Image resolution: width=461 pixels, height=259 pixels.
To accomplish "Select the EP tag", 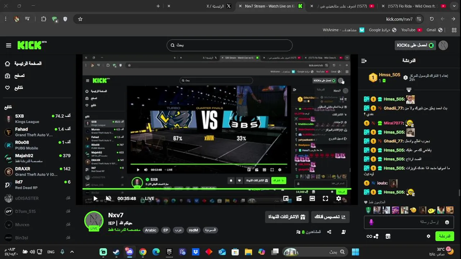I will [x=166, y=230].
